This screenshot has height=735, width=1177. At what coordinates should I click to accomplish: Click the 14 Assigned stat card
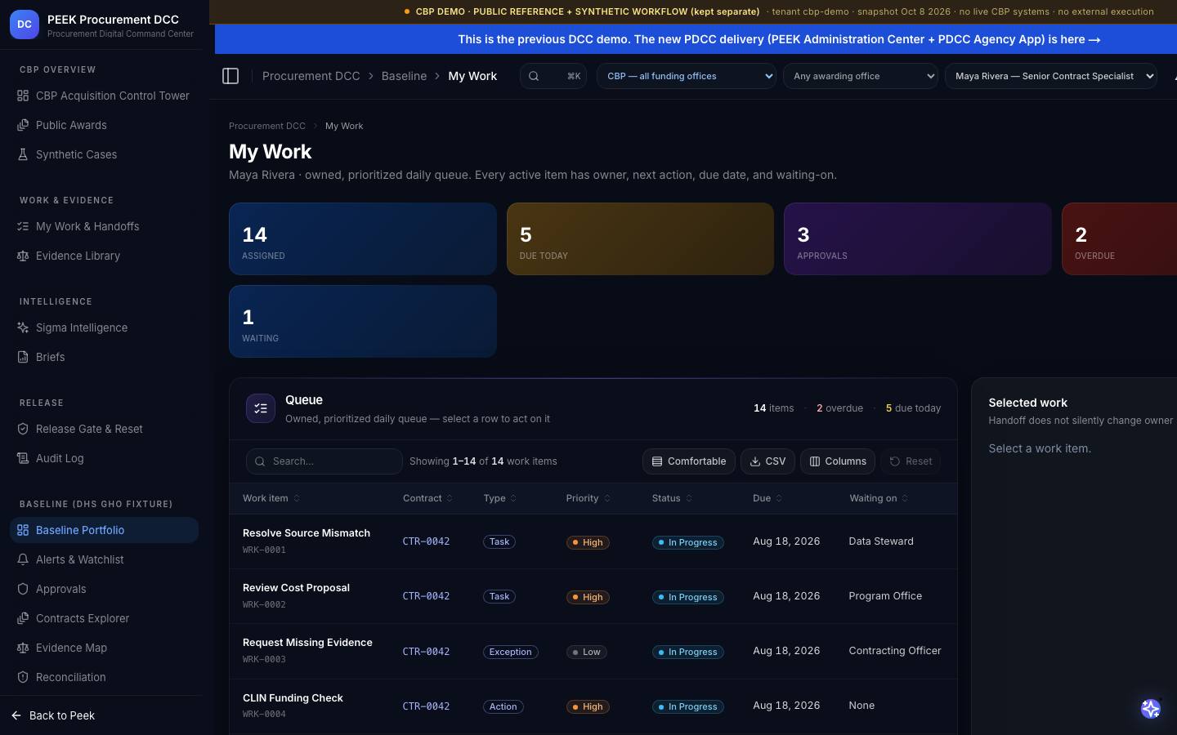pos(363,239)
